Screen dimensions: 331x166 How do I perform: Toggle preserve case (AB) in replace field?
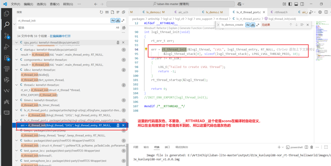point(118,28)
